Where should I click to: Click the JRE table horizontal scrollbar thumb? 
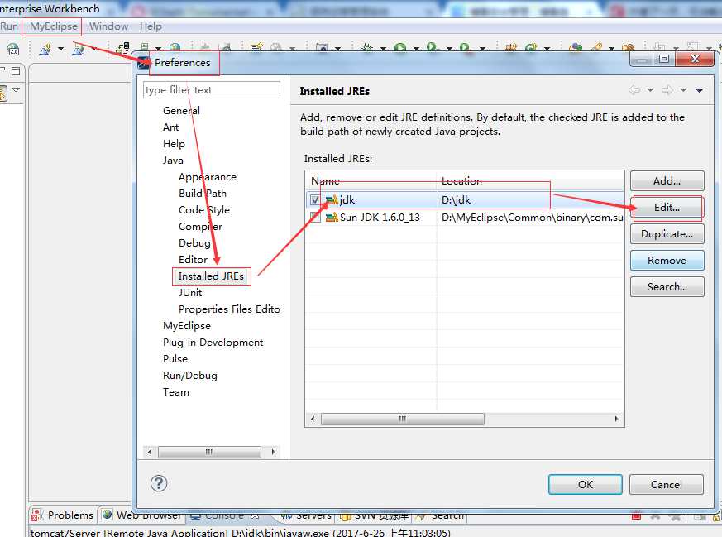(403, 419)
